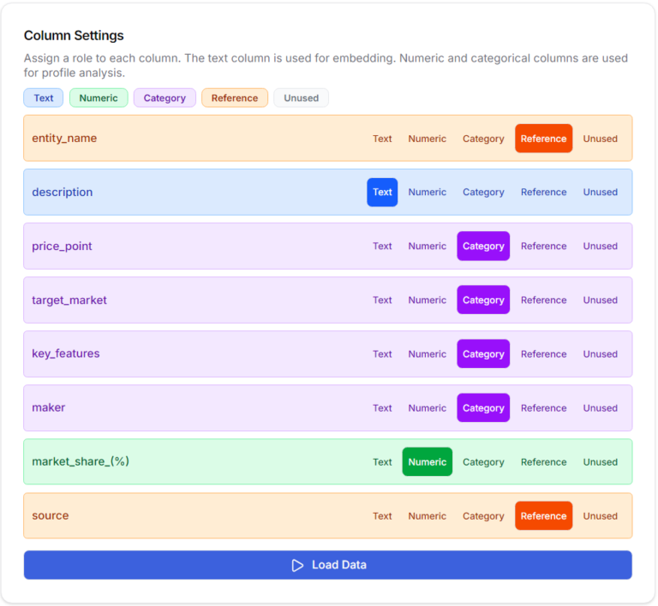Set price_point role to Numeric
This screenshot has width=658, height=606.
[x=428, y=246]
